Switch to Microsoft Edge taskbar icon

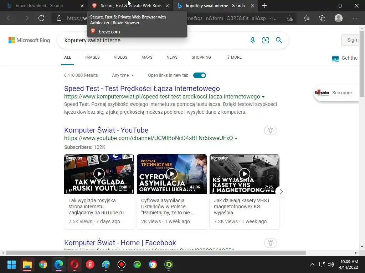coord(59,264)
